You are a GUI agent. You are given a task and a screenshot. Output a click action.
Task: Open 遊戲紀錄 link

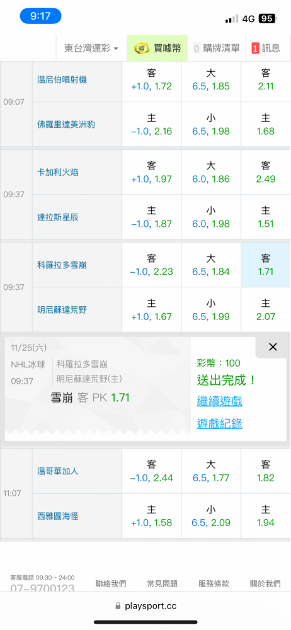[x=220, y=423]
